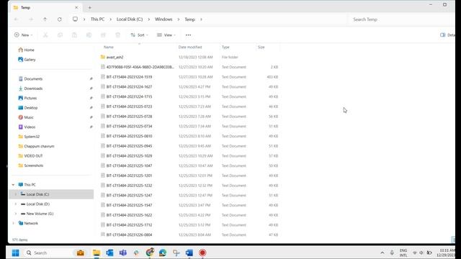Close the Temp tab
The height and width of the screenshot is (259, 461).
coord(76,8)
